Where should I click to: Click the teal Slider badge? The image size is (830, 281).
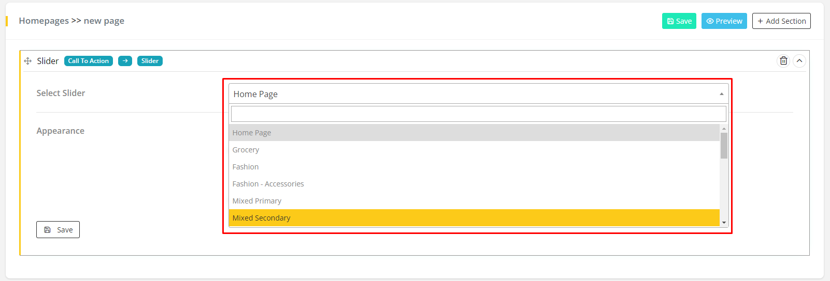pyautogui.click(x=150, y=61)
